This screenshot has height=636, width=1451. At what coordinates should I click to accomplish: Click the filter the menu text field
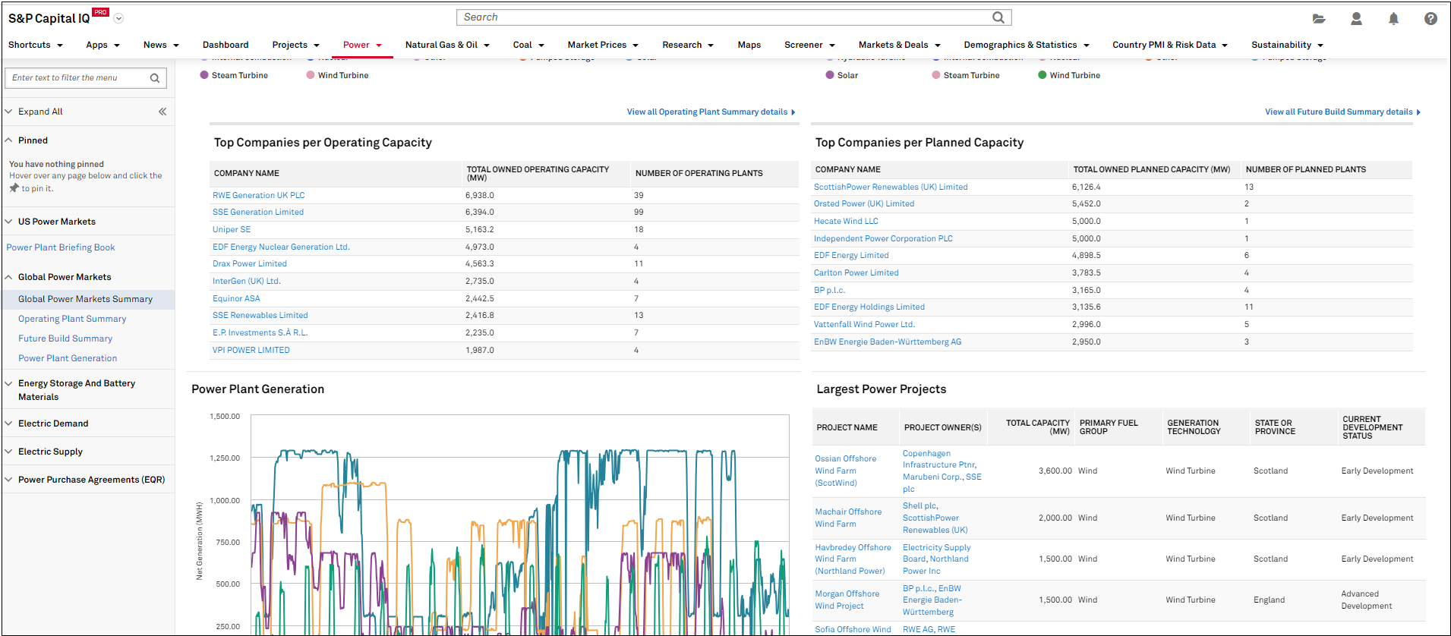76,78
